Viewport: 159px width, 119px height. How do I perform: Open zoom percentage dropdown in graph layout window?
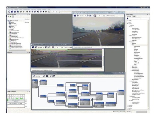pyautogui.click(x=42, y=76)
